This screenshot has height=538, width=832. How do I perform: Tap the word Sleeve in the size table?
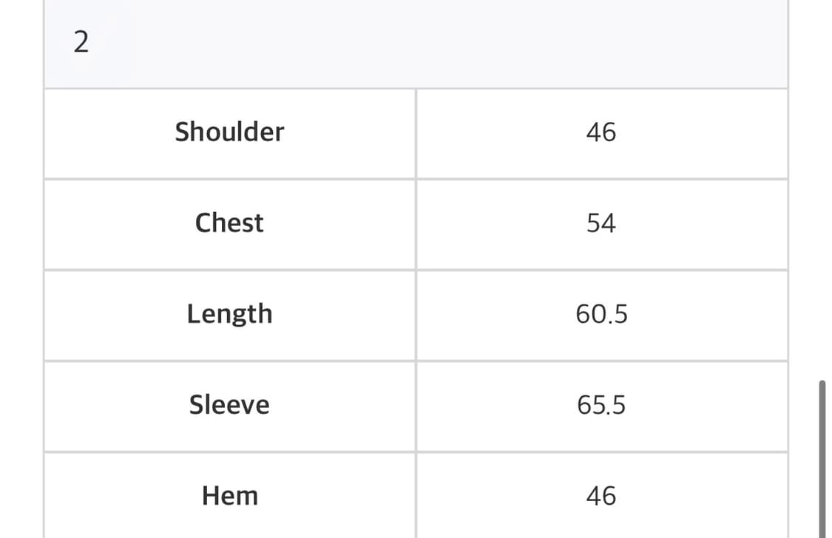click(229, 405)
